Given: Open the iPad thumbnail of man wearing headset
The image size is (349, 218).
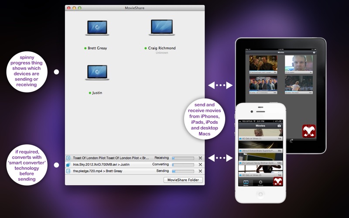Looking at the screenshot, I should tap(299, 65).
